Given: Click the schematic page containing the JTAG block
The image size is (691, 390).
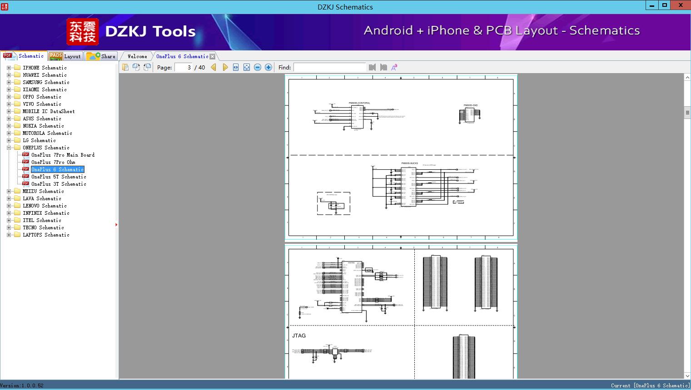Looking at the screenshot, I should pyautogui.click(x=401, y=311).
